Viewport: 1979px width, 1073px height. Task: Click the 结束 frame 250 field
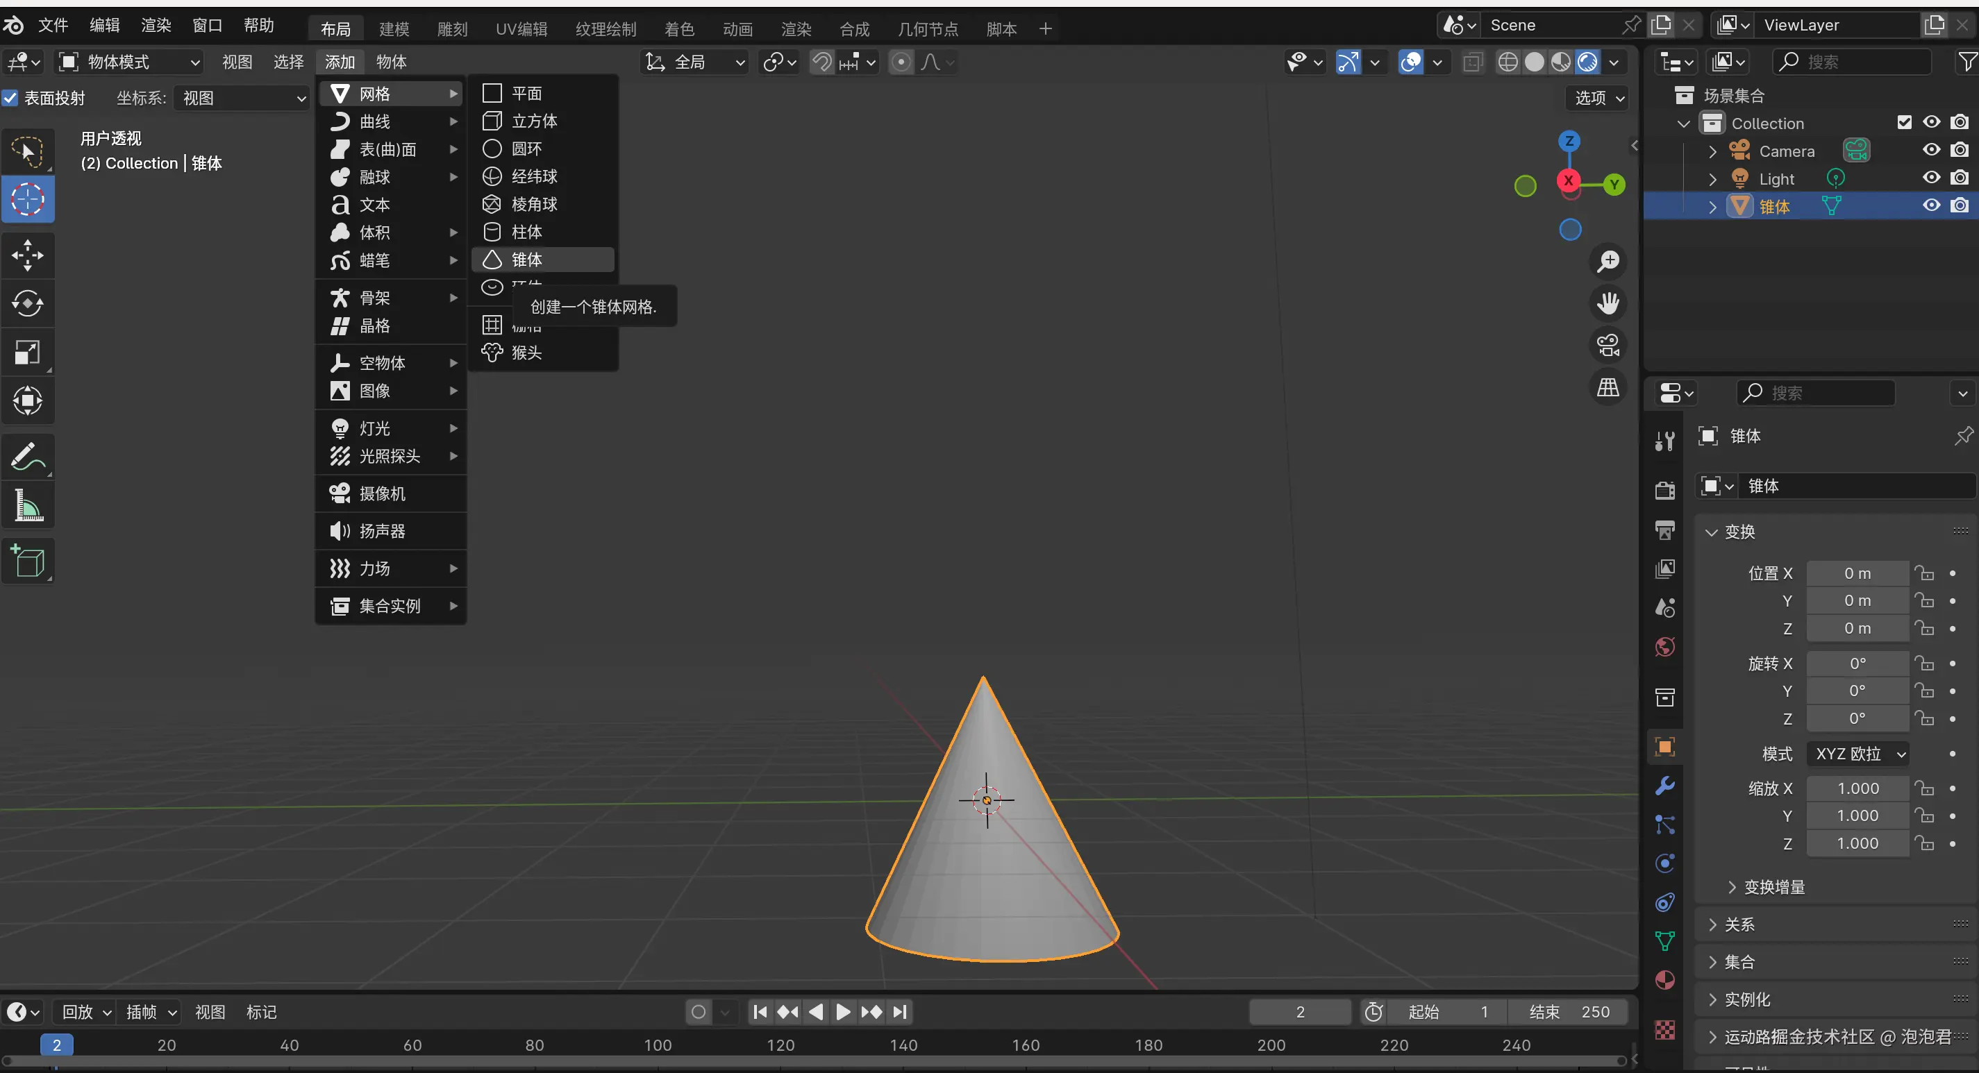pyautogui.click(x=1568, y=1011)
